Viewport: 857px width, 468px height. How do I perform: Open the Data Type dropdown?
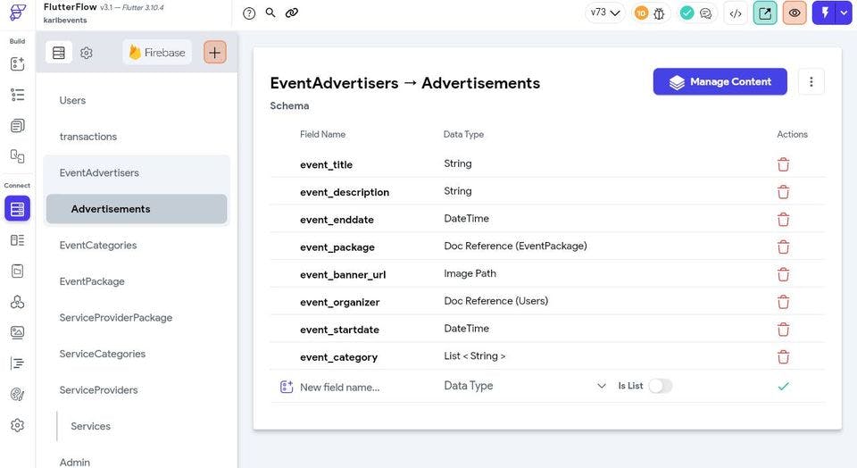point(525,386)
